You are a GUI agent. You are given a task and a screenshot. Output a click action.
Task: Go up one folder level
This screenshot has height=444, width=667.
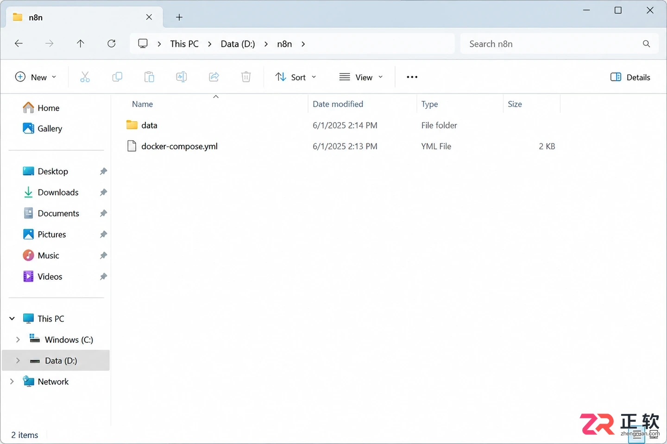pyautogui.click(x=81, y=43)
